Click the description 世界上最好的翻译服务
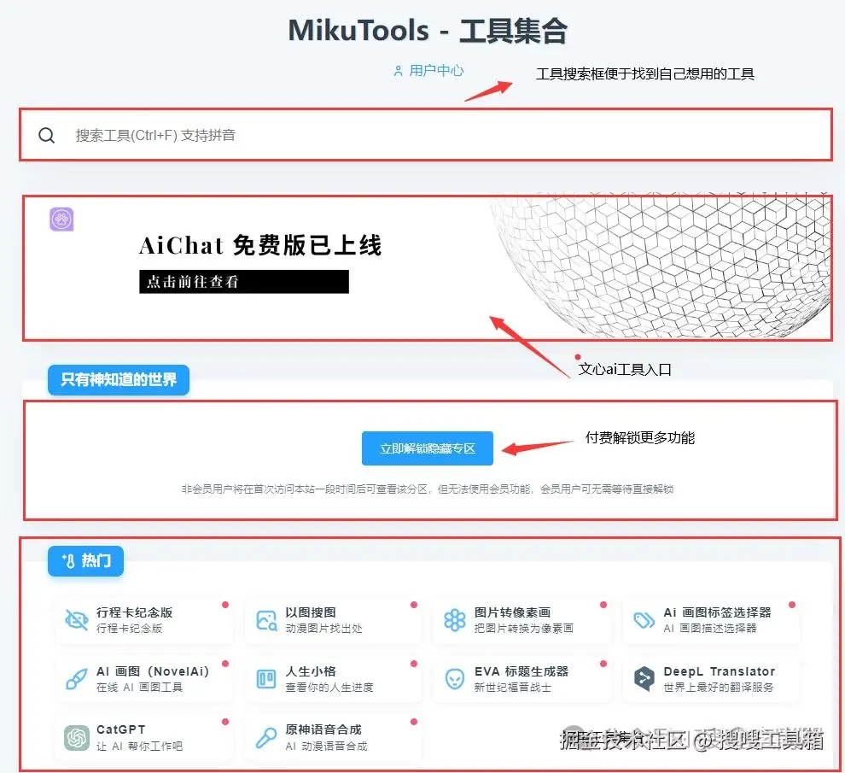 pyautogui.click(x=719, y=688)
